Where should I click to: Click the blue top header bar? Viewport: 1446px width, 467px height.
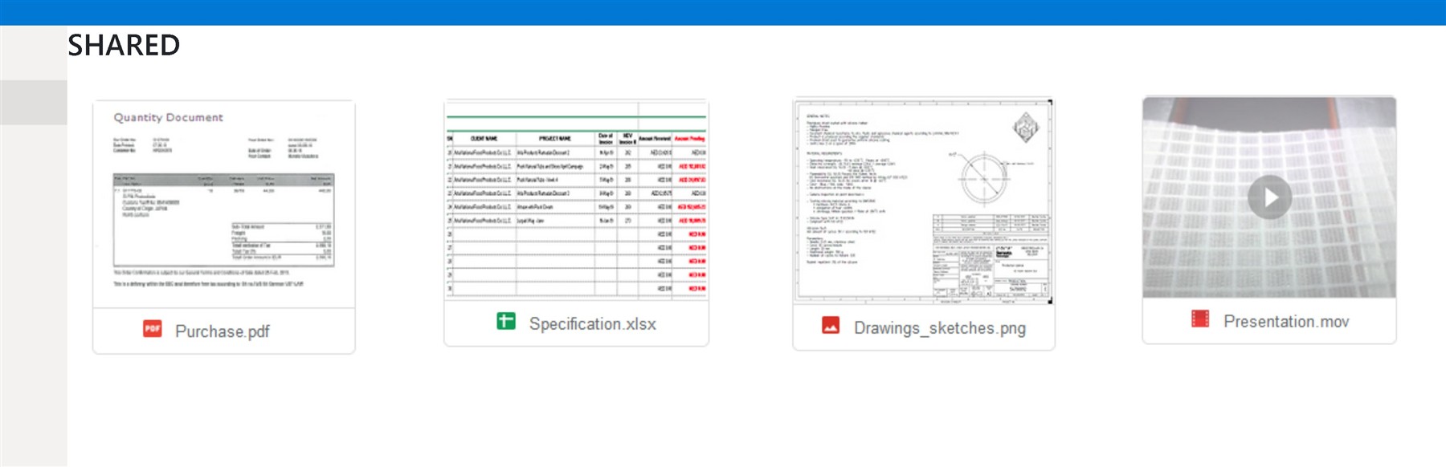723,12
